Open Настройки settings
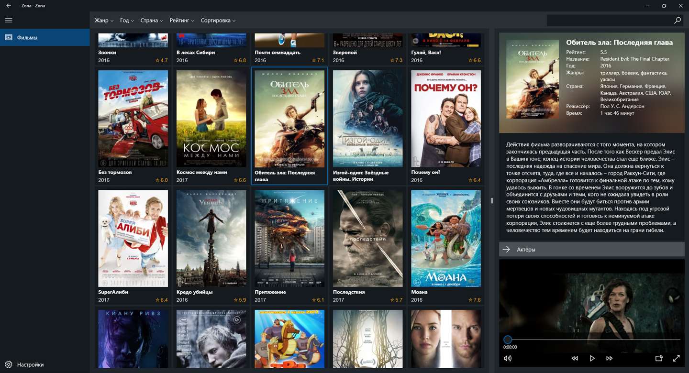This screenshot has height=373, width=689. pyautogui.click(x=44, y=364)
